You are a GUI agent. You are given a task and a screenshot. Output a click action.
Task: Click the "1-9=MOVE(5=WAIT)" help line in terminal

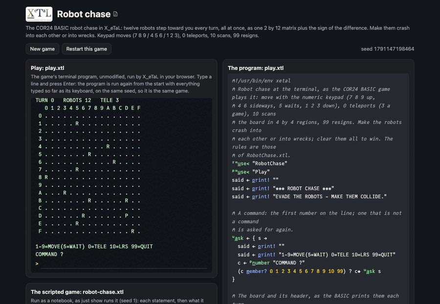tap(94, 246)
